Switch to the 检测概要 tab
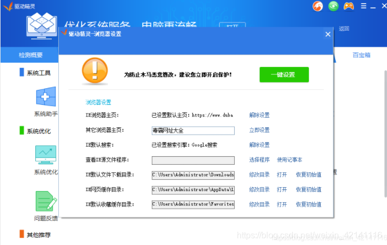387x245 pixels. 30,55
